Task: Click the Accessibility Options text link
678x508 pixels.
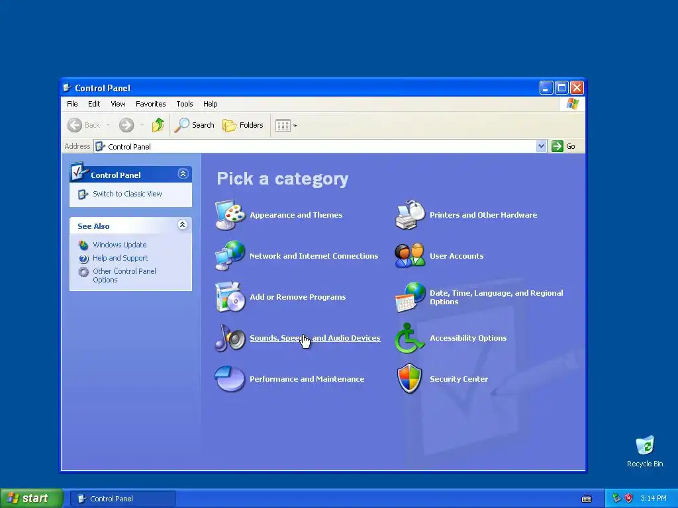Action: coord(468,338)
